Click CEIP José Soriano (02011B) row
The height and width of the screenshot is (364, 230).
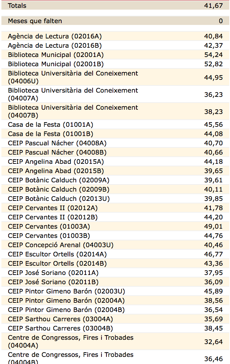tap(53, 282)
